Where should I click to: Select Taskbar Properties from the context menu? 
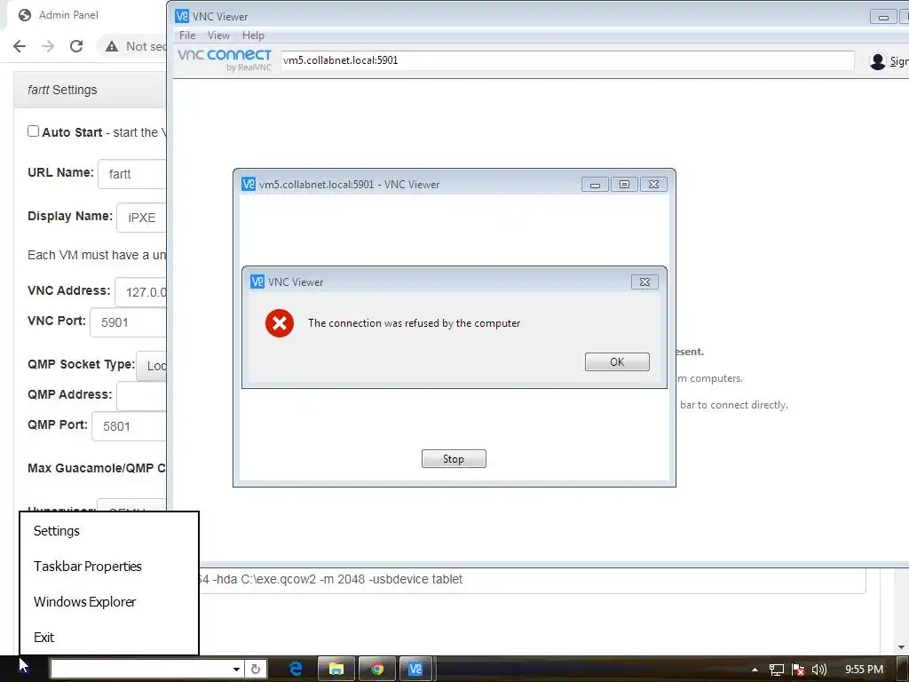(88, 566)
